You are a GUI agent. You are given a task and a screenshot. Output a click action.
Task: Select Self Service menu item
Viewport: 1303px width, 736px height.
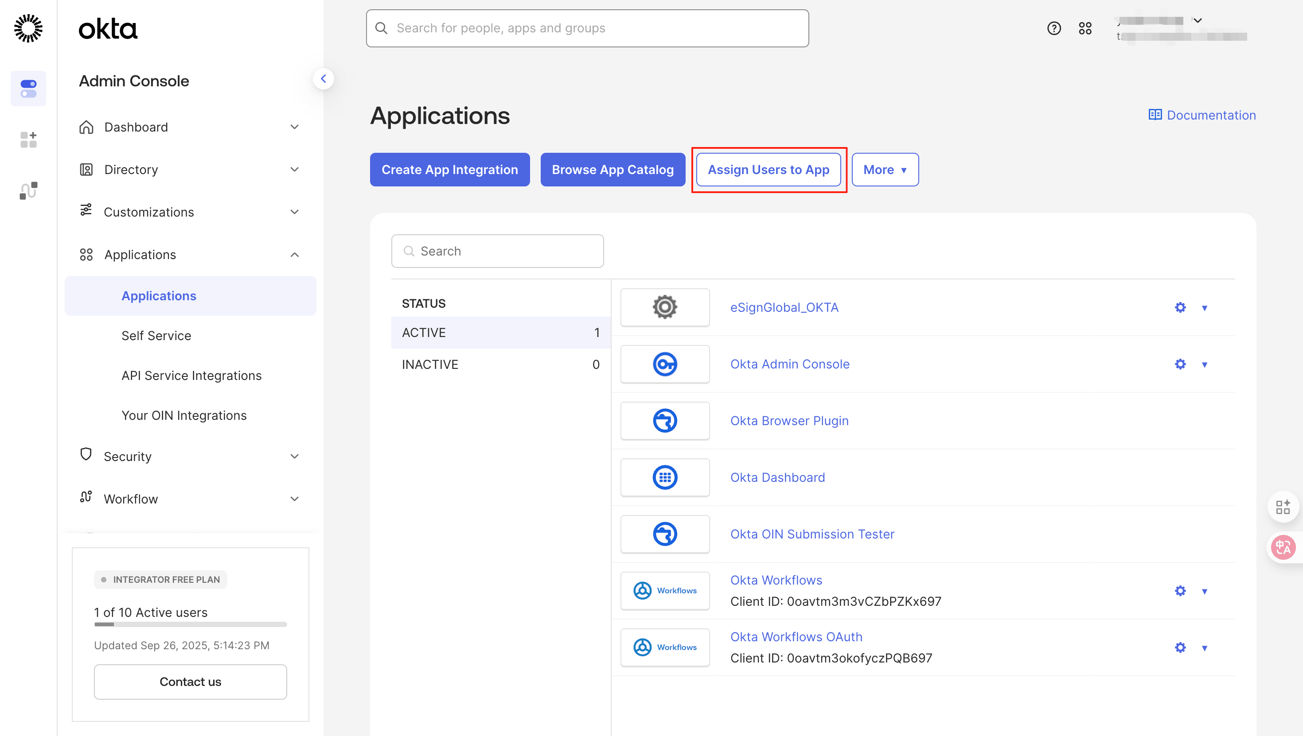(x=156, y=336)
